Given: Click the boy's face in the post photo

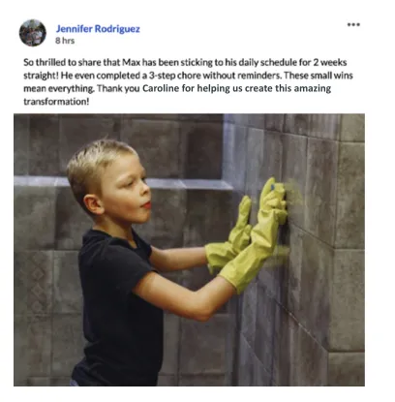Looking at the screenshot, I should click(x=129, y=191).
